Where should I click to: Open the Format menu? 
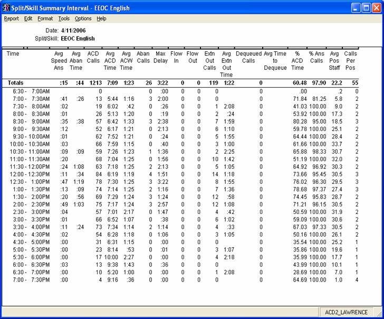[x=45, y=18]
